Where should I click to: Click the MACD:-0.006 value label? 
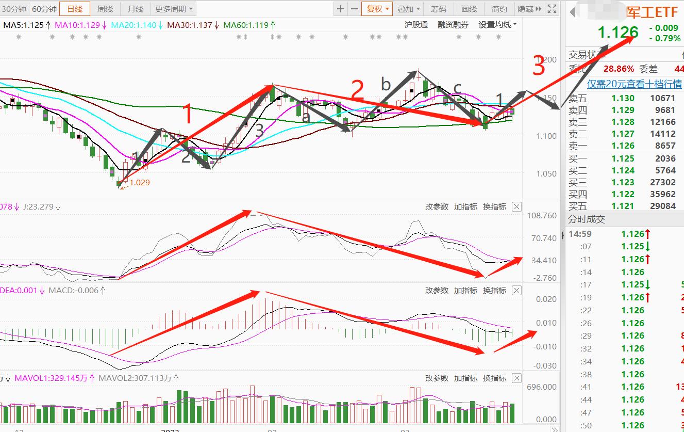77,290
